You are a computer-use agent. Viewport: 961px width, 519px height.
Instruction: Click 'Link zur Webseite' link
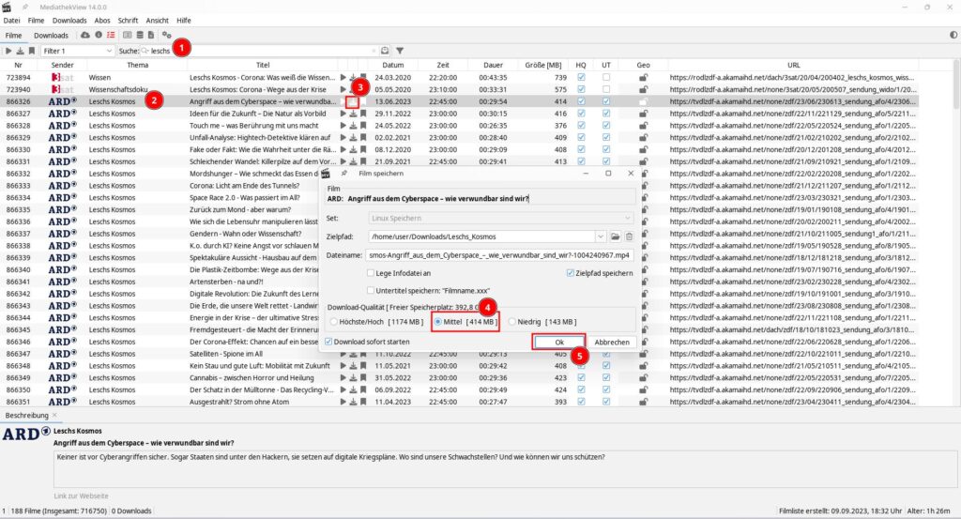(x=81, y=496)
